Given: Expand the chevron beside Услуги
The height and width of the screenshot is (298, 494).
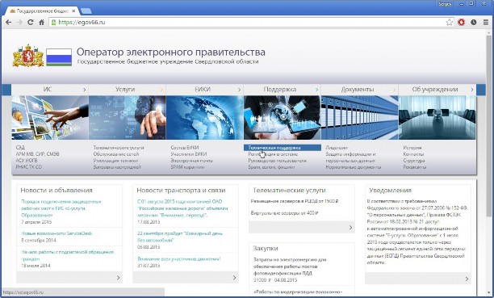Looking at the screenshot, I should coord(161,90).
